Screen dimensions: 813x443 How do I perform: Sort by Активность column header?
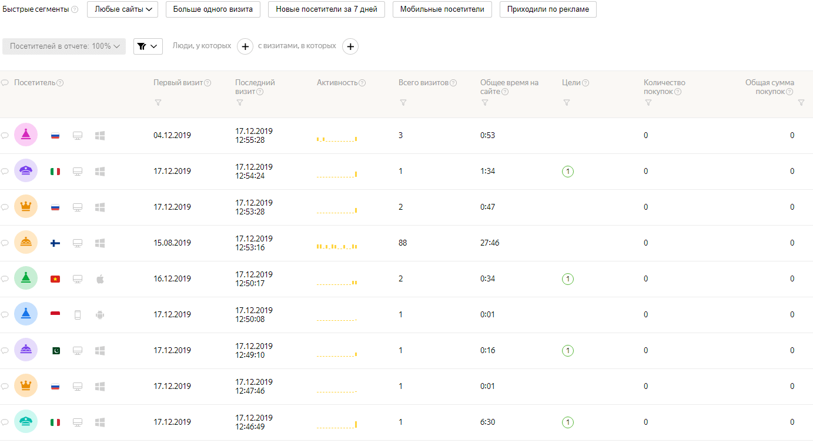coord(337,83)
